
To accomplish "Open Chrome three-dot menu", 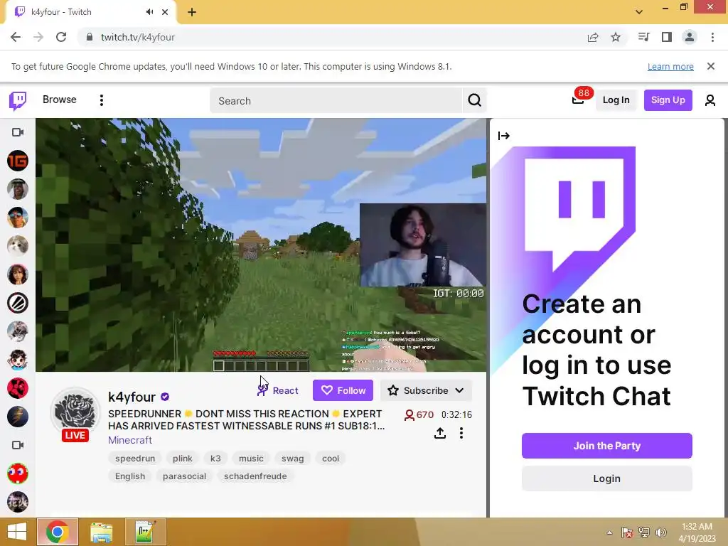I will (x=712, y=37).
